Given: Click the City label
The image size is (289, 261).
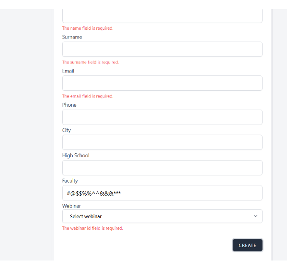Looking at the screenshot, I should coord(66,130).
